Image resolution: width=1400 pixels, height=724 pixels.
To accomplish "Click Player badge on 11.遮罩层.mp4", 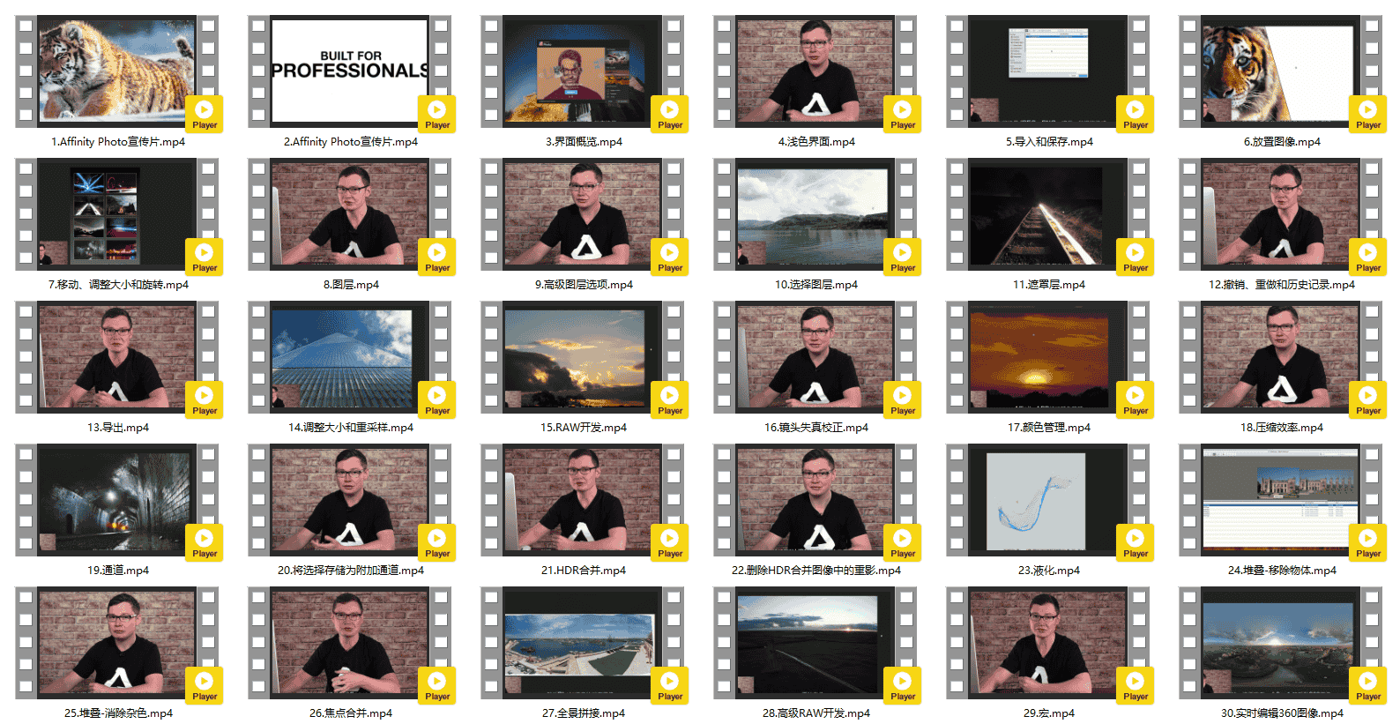I will (x=1136, y=257).
